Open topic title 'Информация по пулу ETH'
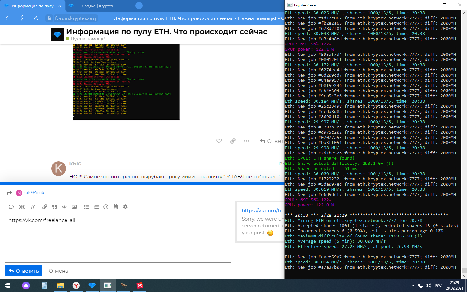This screenshot has height=292, width=467. click(x=167, y=32)
